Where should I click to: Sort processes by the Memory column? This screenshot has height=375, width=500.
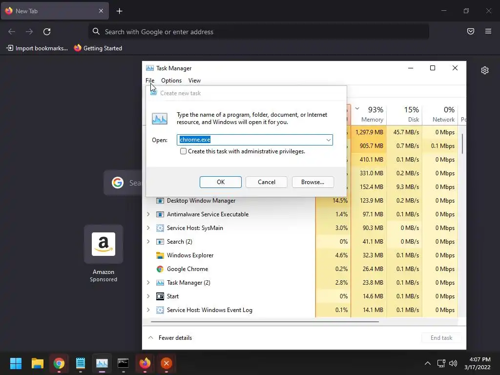[x=369, y=114]
